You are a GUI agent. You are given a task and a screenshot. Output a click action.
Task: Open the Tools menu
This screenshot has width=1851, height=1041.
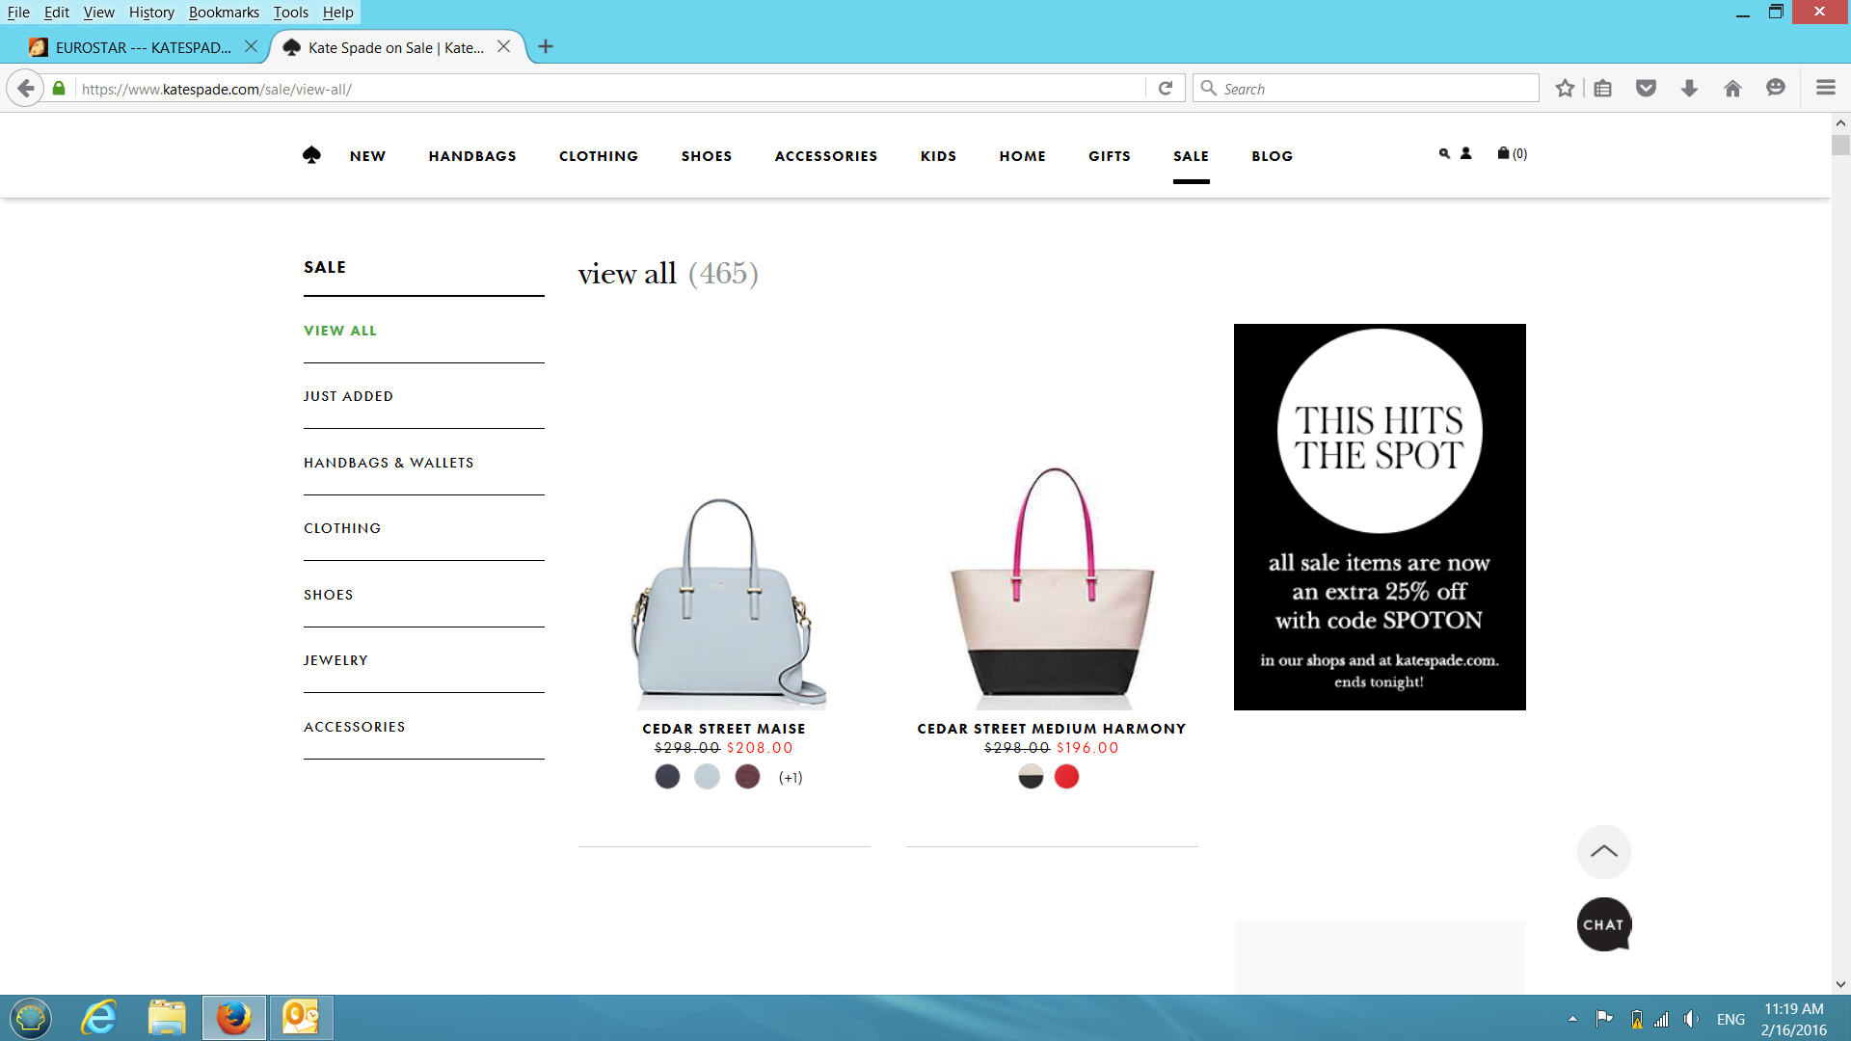(290, 13)
